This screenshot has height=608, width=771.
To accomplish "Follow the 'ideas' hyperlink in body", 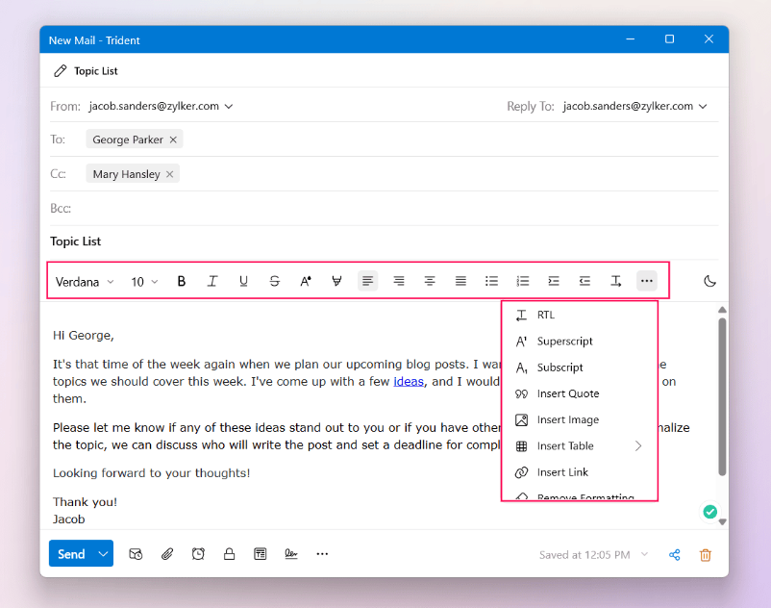I will (x=409, y=382).
